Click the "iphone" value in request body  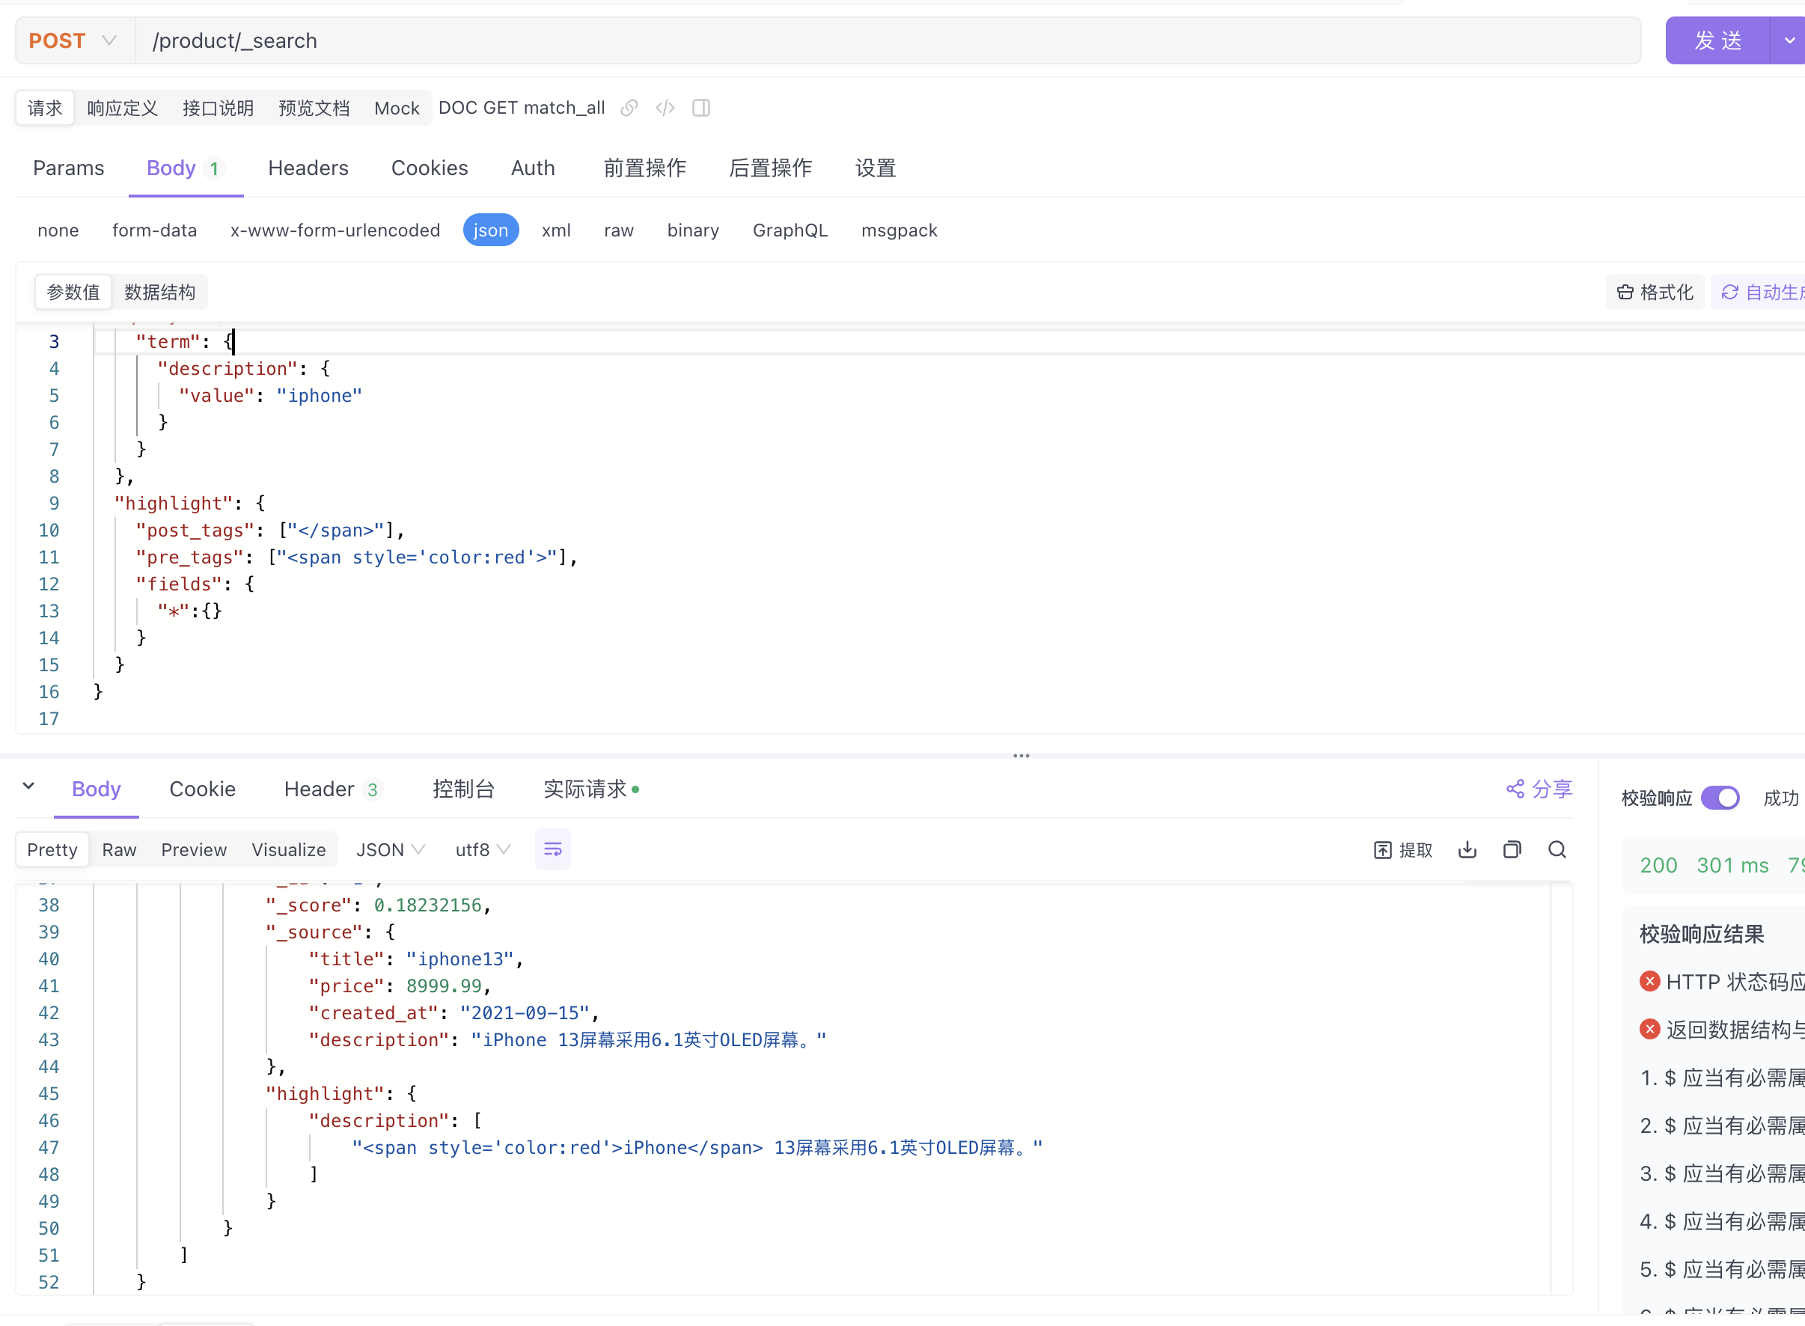point(320,396)
